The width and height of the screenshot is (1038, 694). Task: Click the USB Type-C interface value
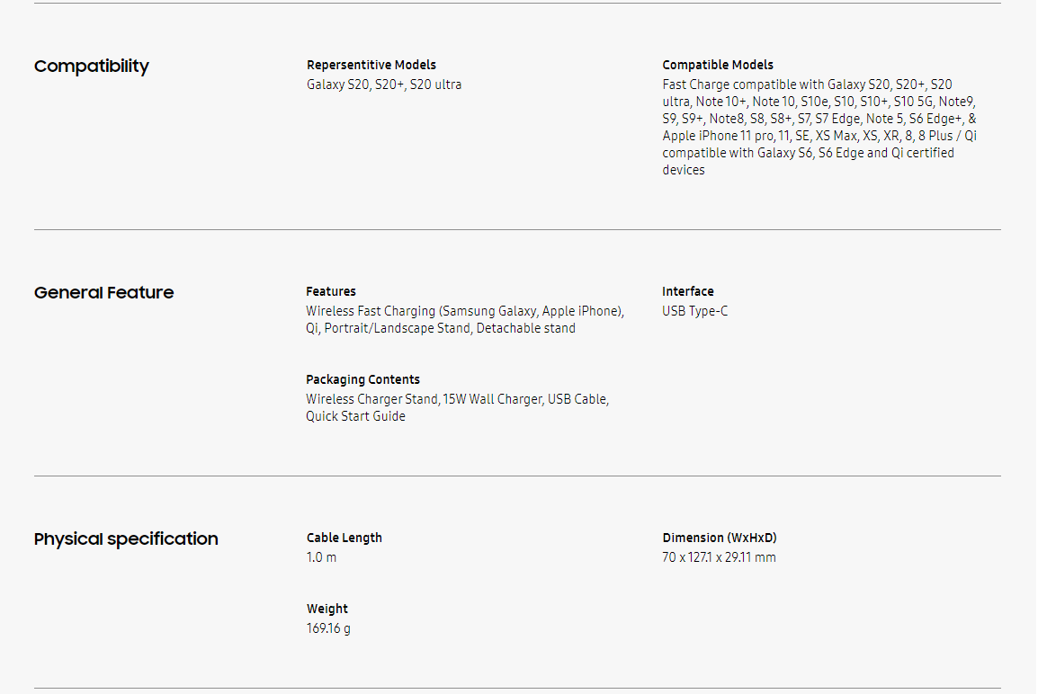pos(694,311)
